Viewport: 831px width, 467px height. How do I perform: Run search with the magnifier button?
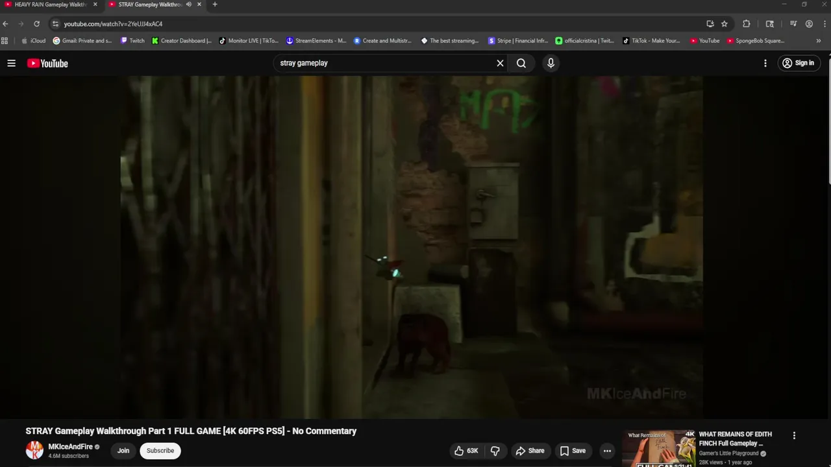click(x=521, y=63)
